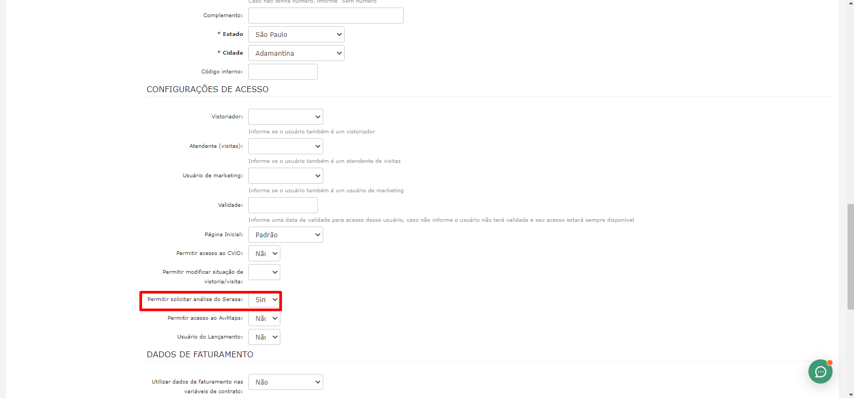
Task: Open Permitir solicitar análise do Serasa dropdown
Action: click(264, 299)
